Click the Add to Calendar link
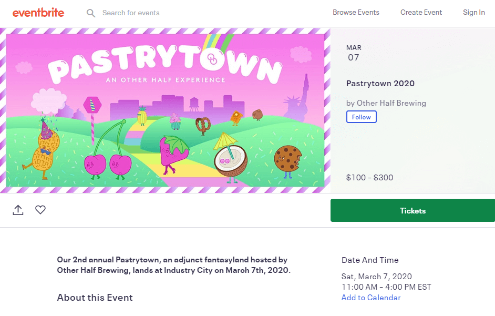 click(x=371, y=297)
